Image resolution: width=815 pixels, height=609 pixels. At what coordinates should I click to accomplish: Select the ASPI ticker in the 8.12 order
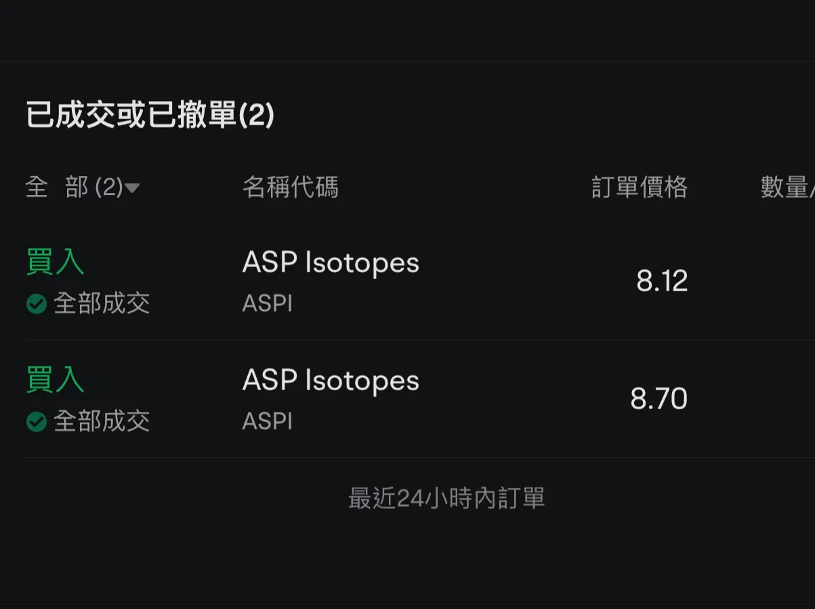(x=268, y=303)
